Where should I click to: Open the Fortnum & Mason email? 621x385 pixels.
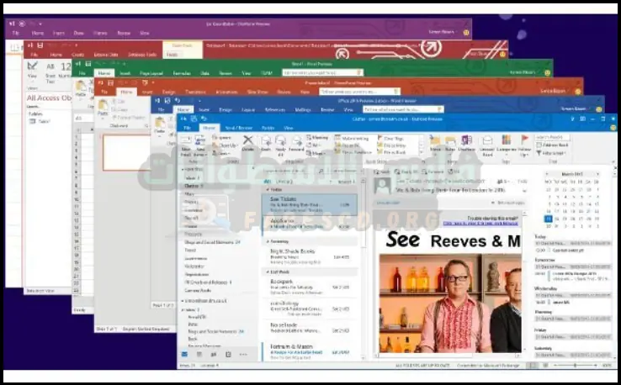point(310,351)
